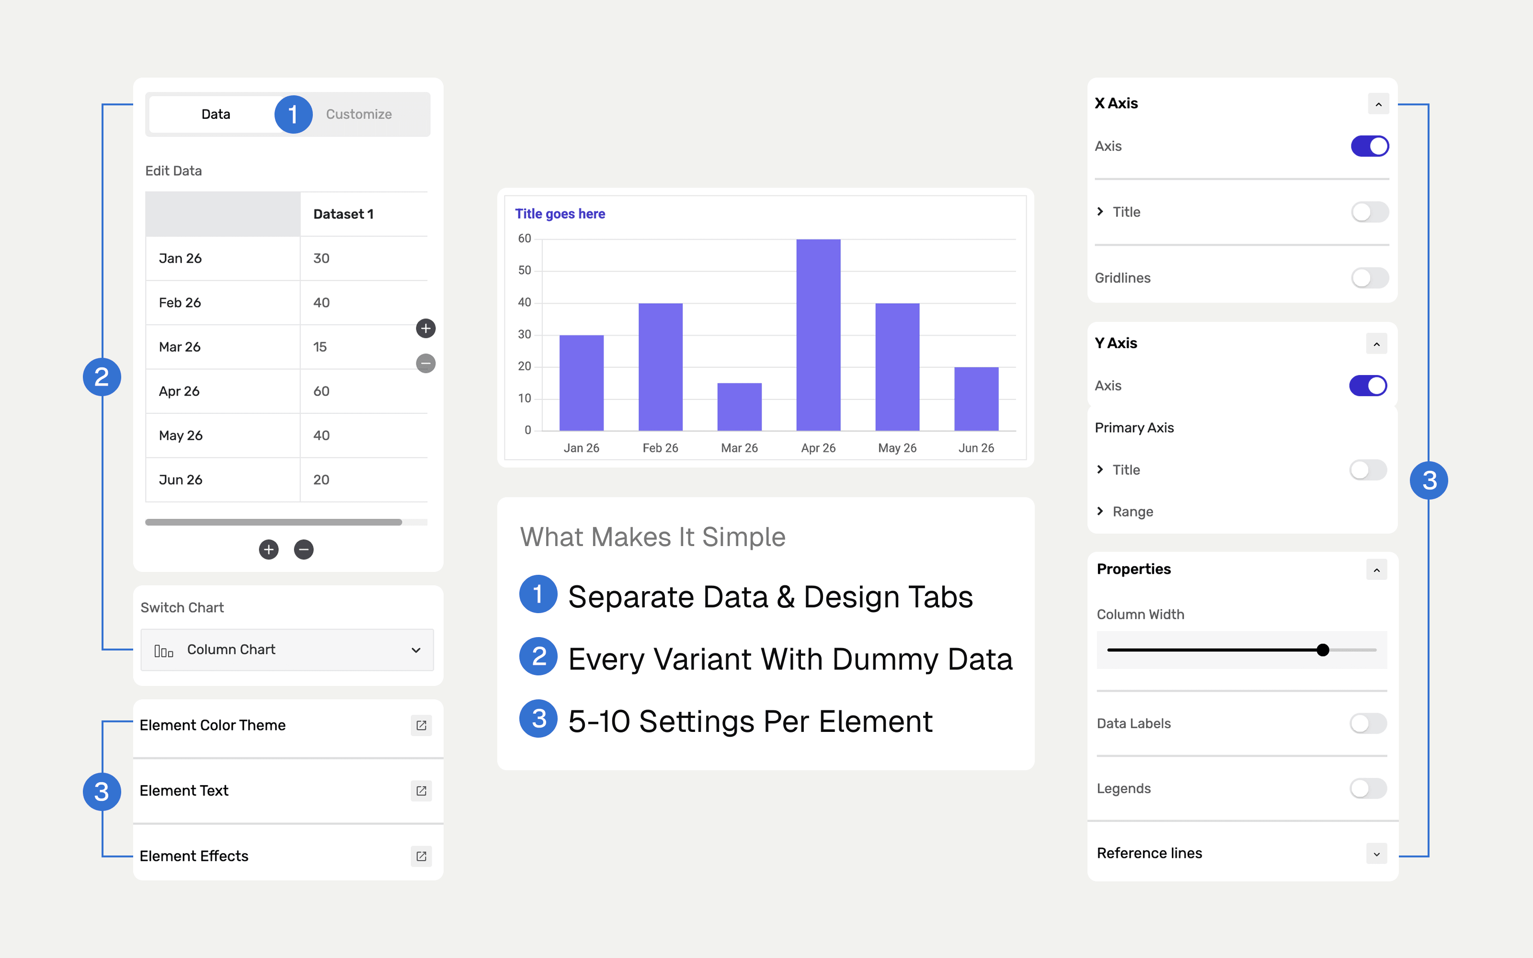Expand the Y Axis Range chevron
Image resolution: width=1533 pixels, height=958 pixels.
1100,511
